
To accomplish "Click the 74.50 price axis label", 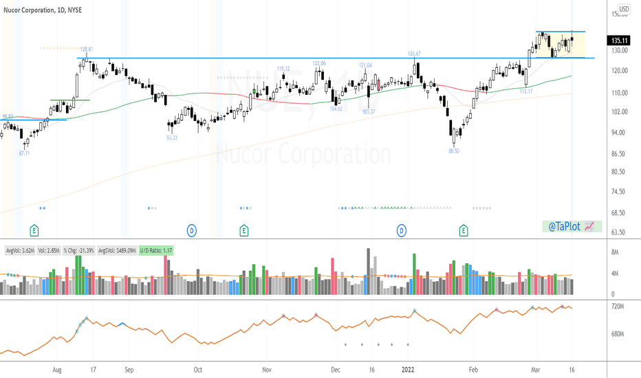I will [618, 192].
